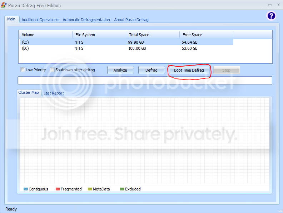Start defragmentation with the Defrag button
This screenshot has width=283, height=213.
pyautogui.click(x=152, y=70)
